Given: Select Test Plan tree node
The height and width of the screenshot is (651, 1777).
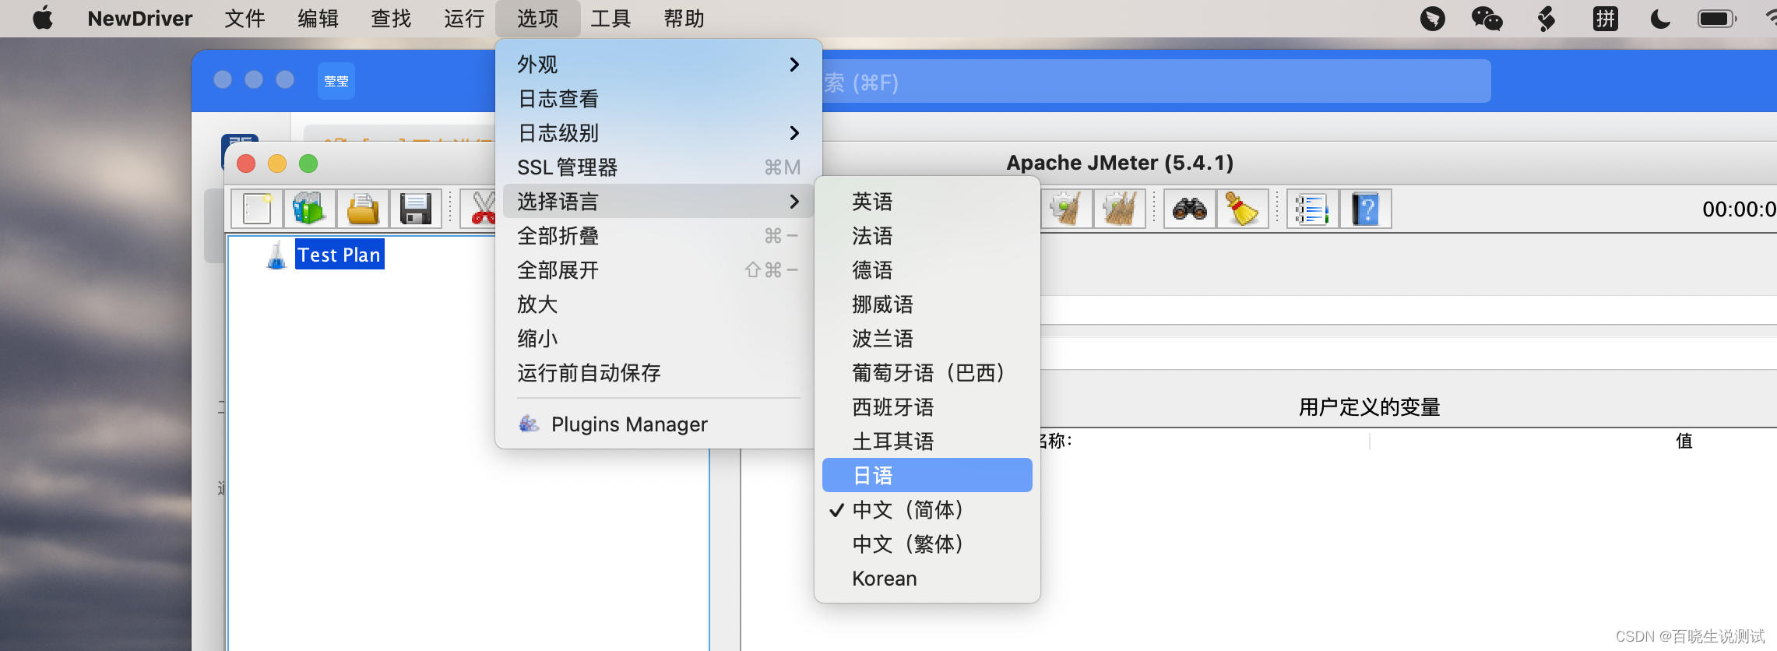Looking at the screenshot, I should 340,255.
